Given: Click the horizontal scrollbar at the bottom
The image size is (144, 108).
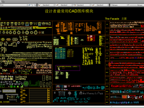Looking at the screenshot, I should tap(72, 106).
